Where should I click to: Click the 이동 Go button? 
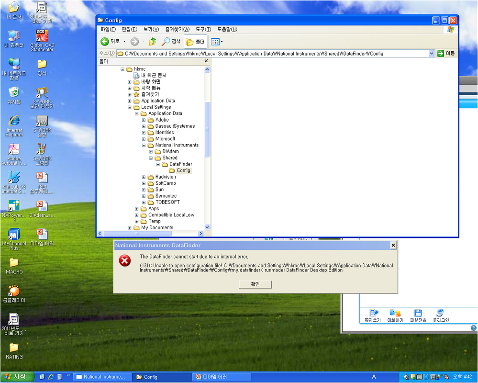coord(445,54)
